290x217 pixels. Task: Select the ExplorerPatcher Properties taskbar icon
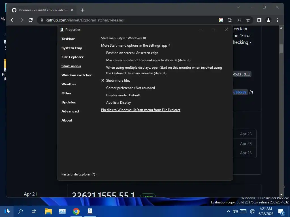click(90, 211)
